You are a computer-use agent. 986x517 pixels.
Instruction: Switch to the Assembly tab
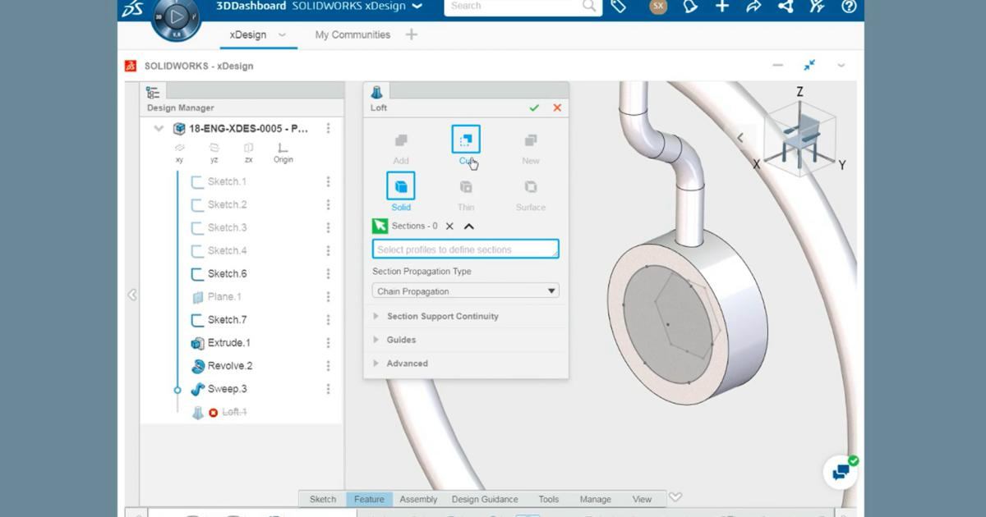point(419,498)
